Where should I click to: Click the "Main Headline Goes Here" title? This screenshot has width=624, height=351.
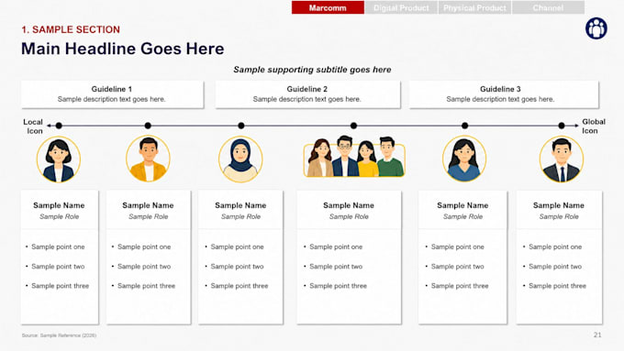[x=123, y=49]
